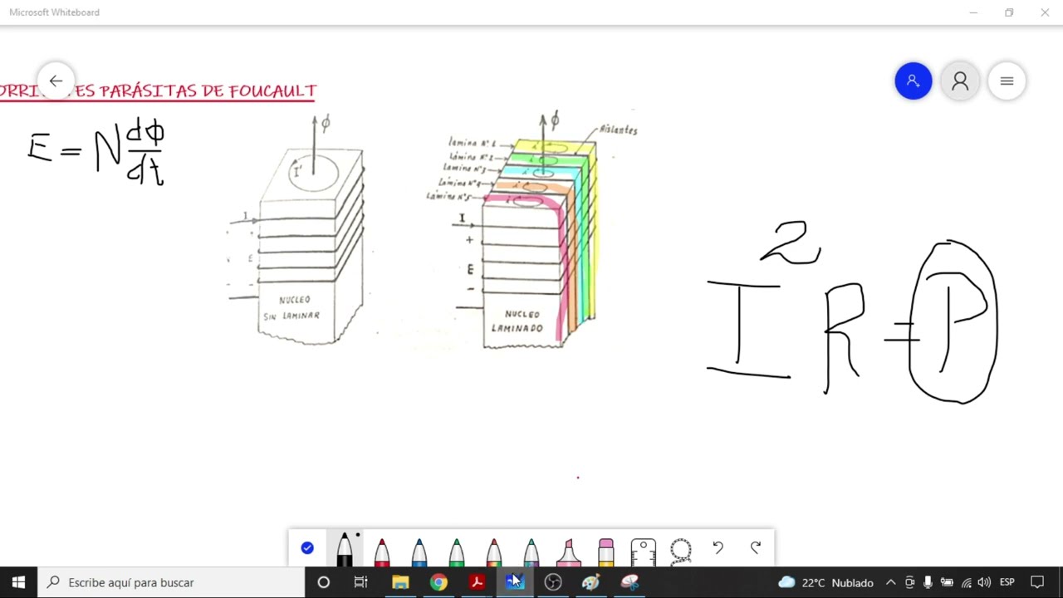Open Whiteboard app icon in taskbar
Screen dimensions: 1063x598
[x=515, y=582]
